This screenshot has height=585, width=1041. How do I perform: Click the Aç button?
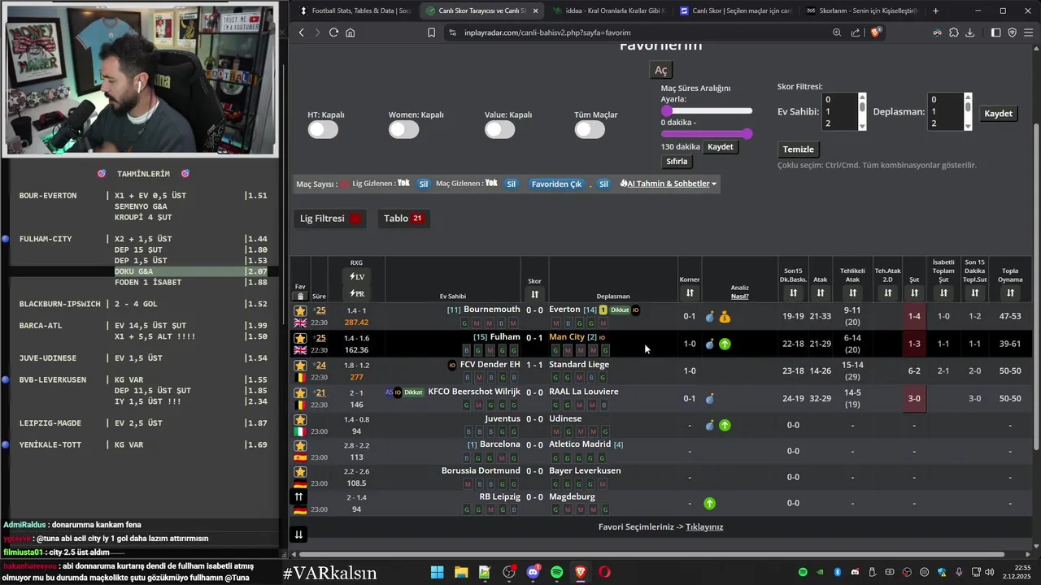[x=661, y=70]
